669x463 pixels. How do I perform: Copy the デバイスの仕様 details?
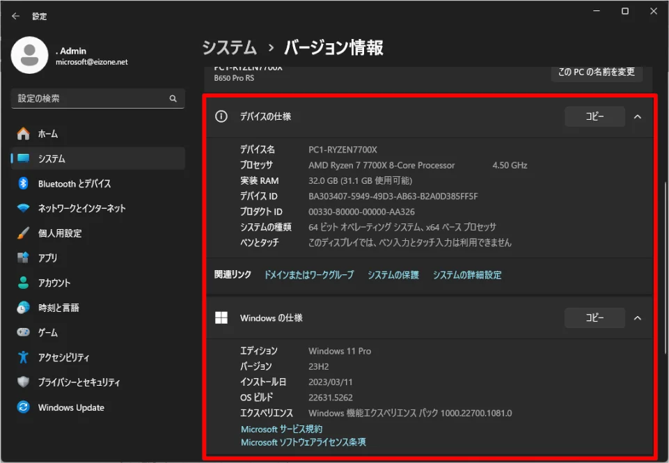point(595,116)
